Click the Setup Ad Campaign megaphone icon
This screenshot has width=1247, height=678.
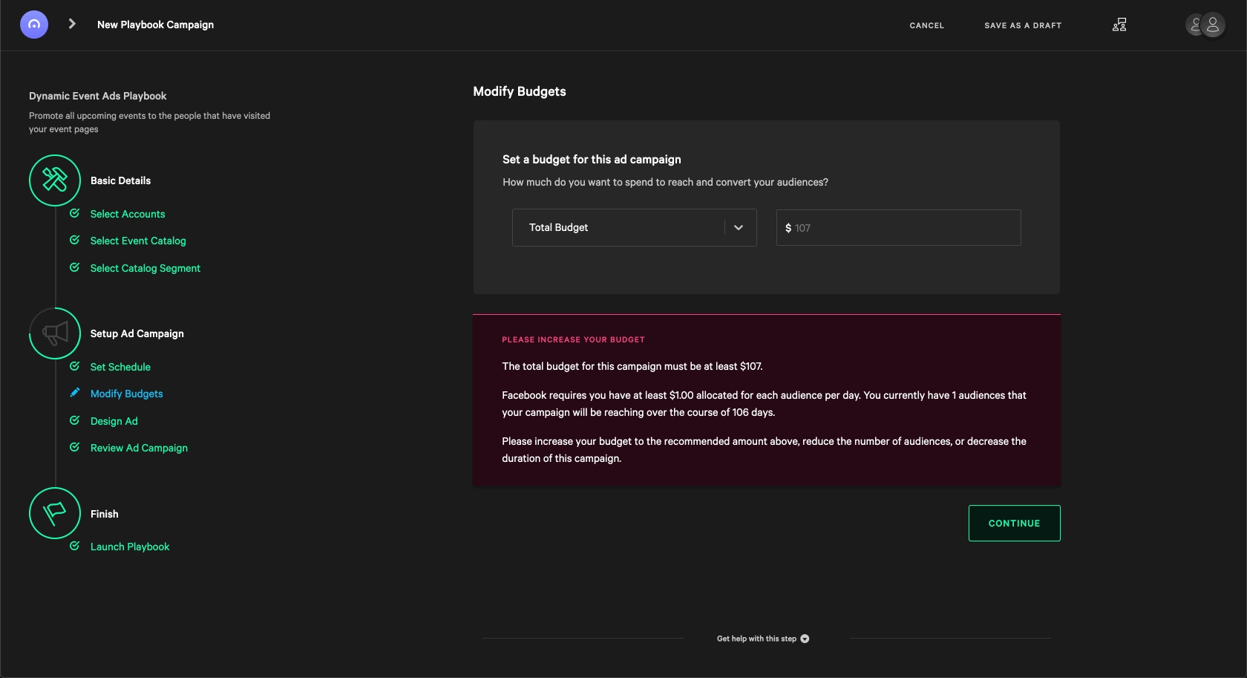point(55,333)
